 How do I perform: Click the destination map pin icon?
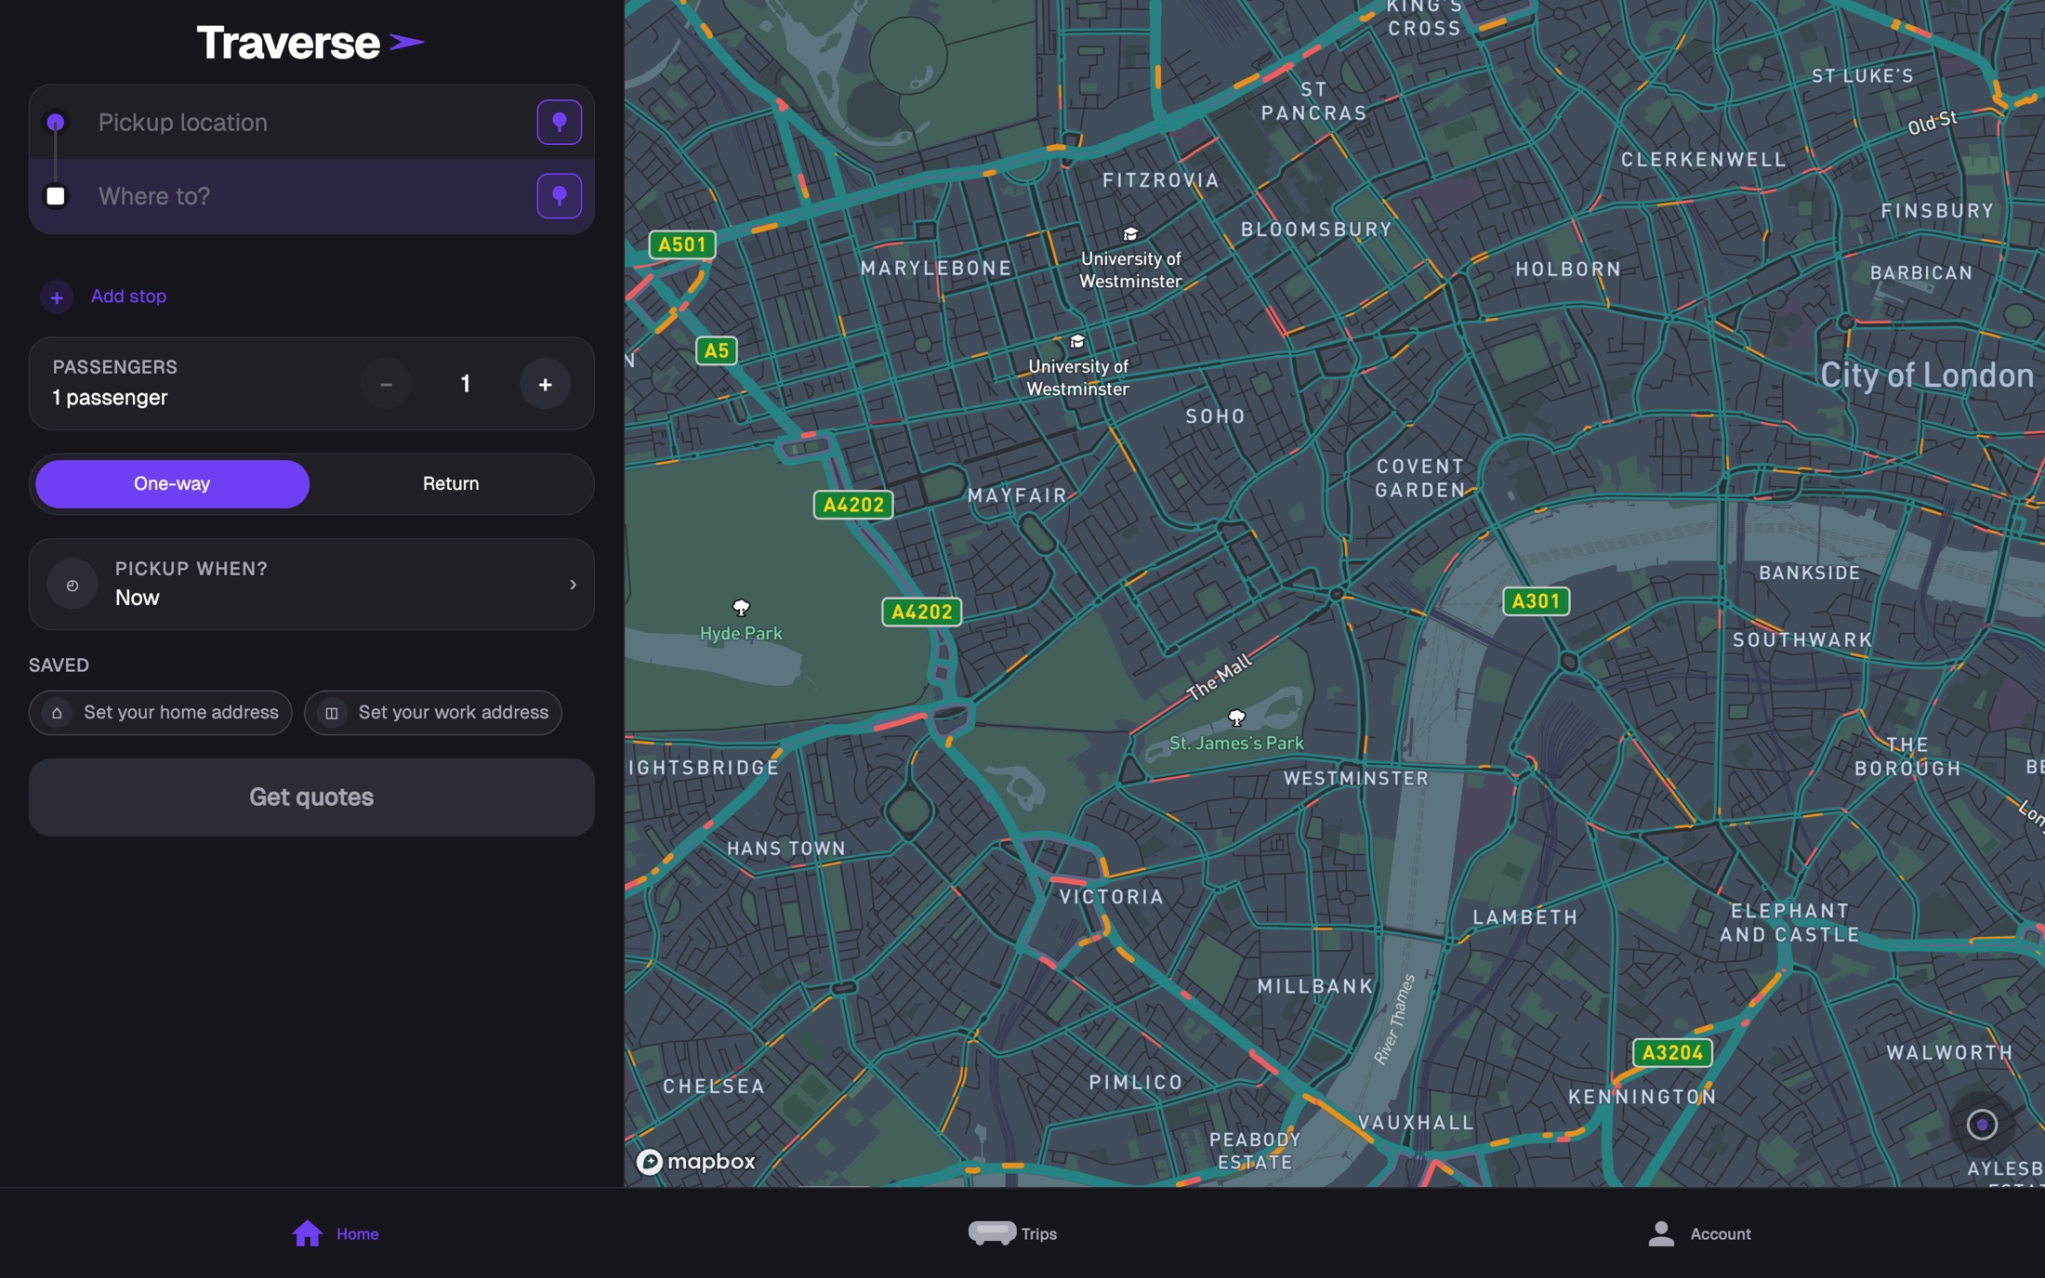pyautogui.click(x=559, y=196)
